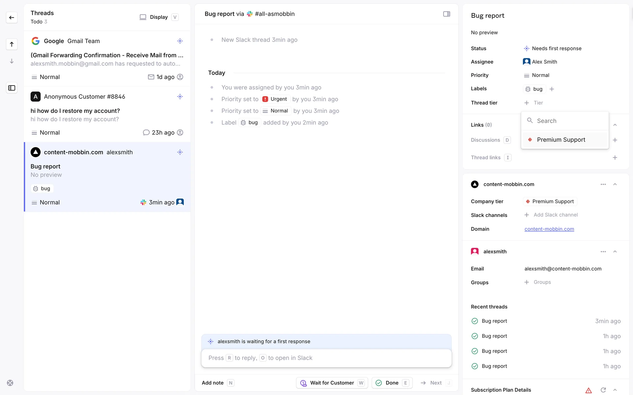
Task: Open the Display options dropdown
Action: point(159,17)
